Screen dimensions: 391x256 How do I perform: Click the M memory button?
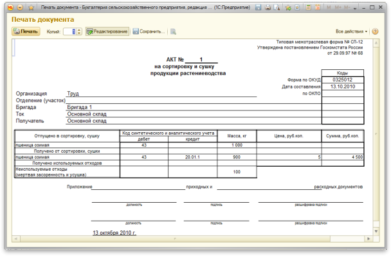(x=329, y=8)
